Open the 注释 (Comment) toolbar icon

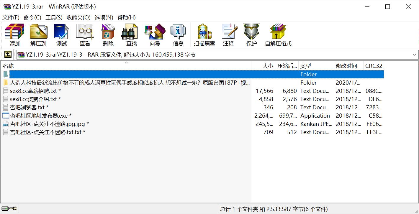pos(229,32)
